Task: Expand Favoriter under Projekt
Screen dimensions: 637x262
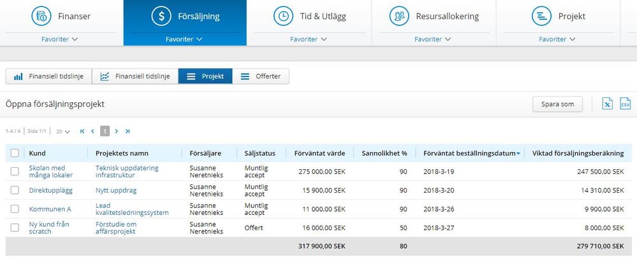Action: [557, 39]
